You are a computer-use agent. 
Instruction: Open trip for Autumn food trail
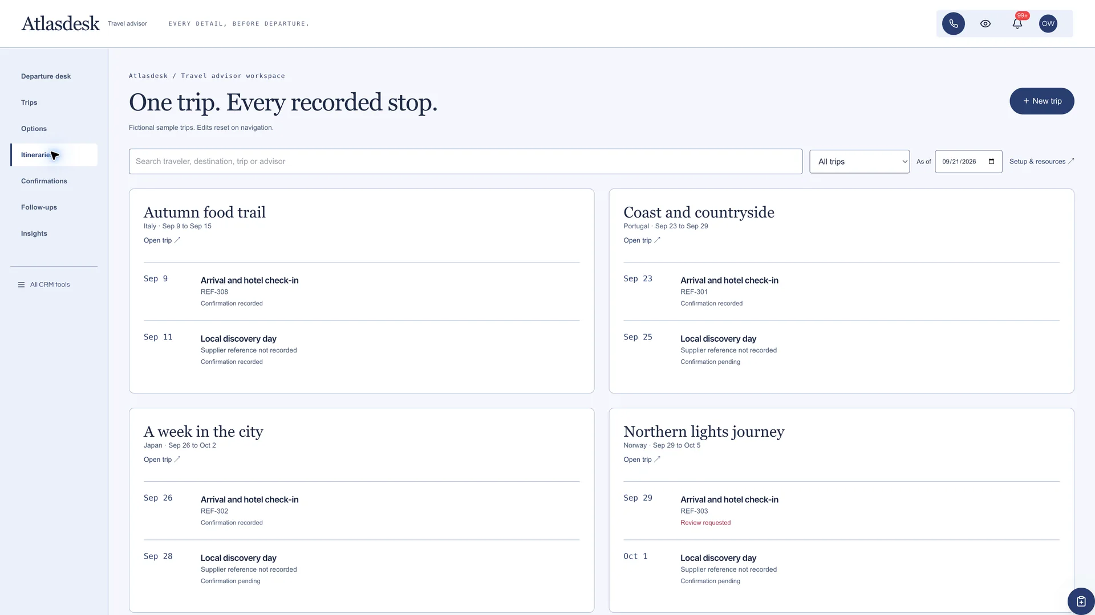tap(162, 240)
